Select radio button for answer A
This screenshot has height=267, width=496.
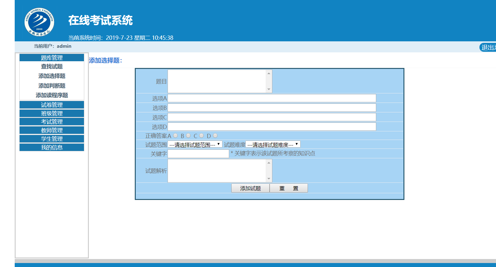[x=175, y=136]
